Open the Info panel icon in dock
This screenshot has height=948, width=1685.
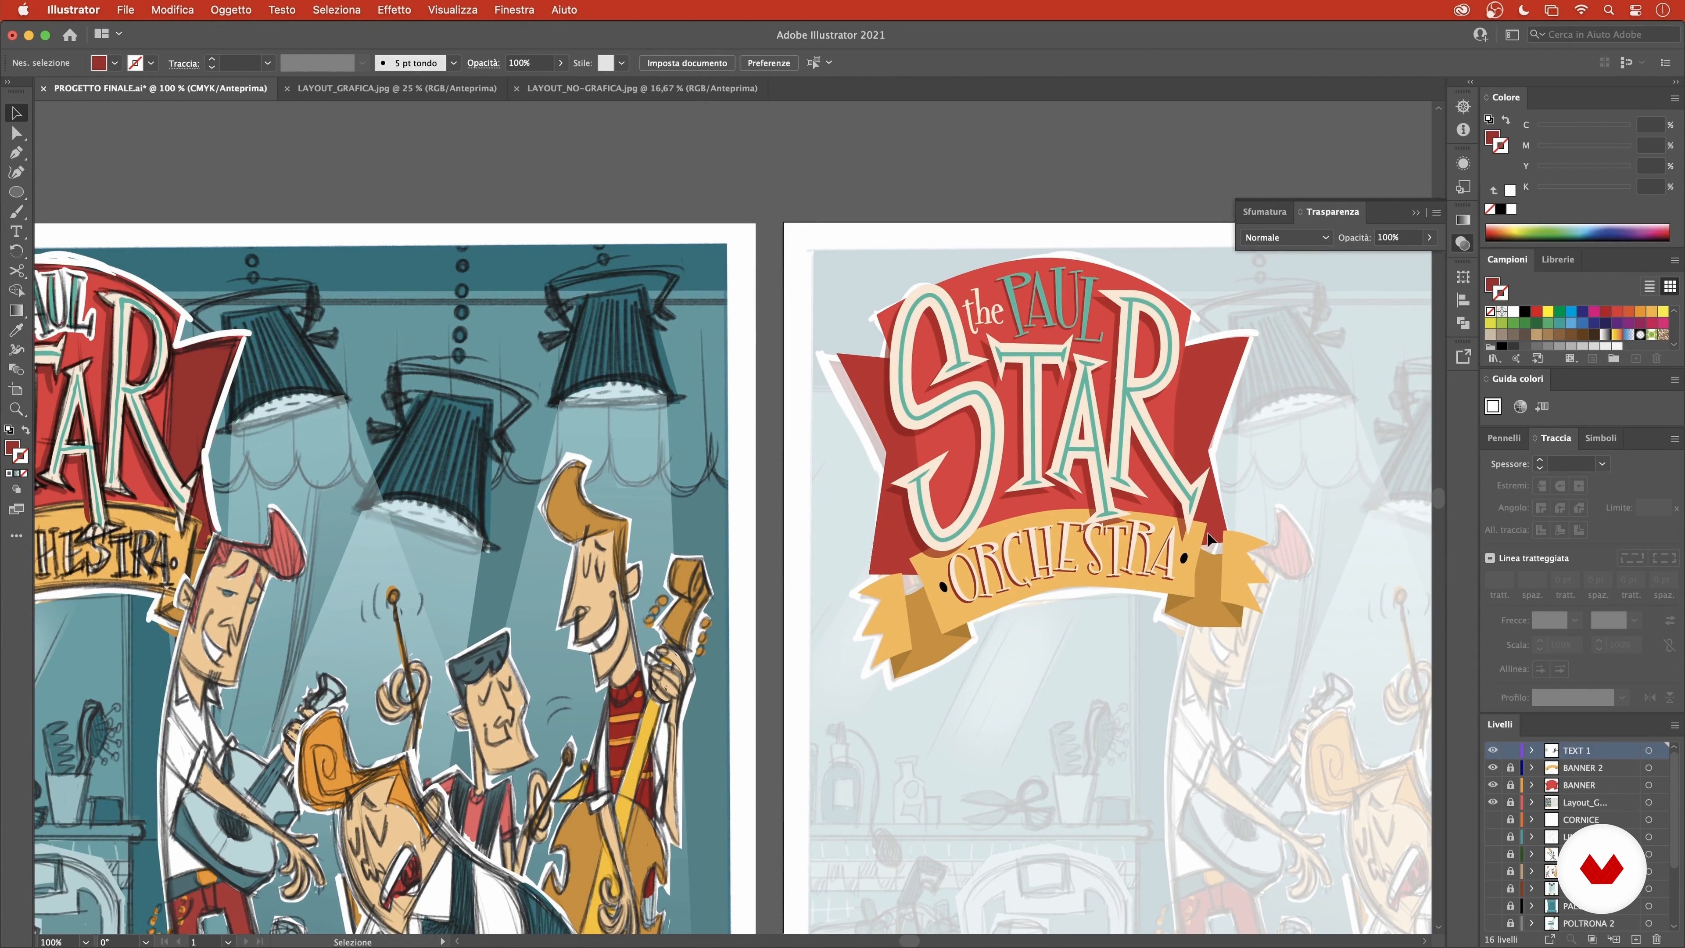coord(1463,129)
